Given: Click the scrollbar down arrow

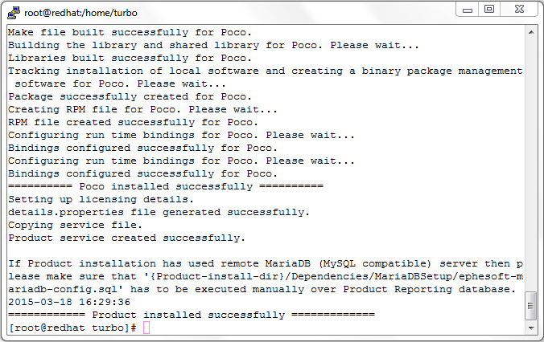Looking at the screenshot, I should tap(531, 328).
